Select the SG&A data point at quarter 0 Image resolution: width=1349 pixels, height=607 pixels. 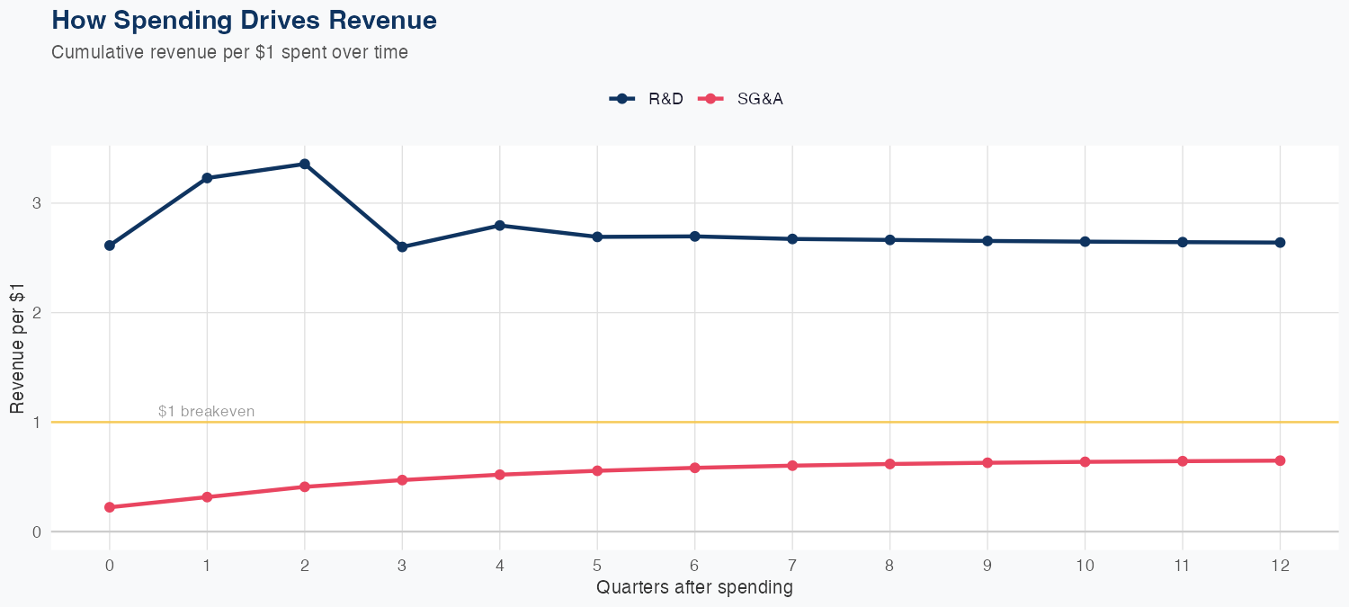click(110, 507)
